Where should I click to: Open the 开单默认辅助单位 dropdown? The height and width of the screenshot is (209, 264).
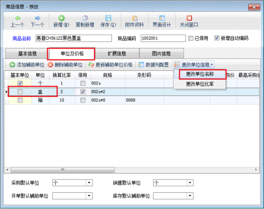point(89,196)
